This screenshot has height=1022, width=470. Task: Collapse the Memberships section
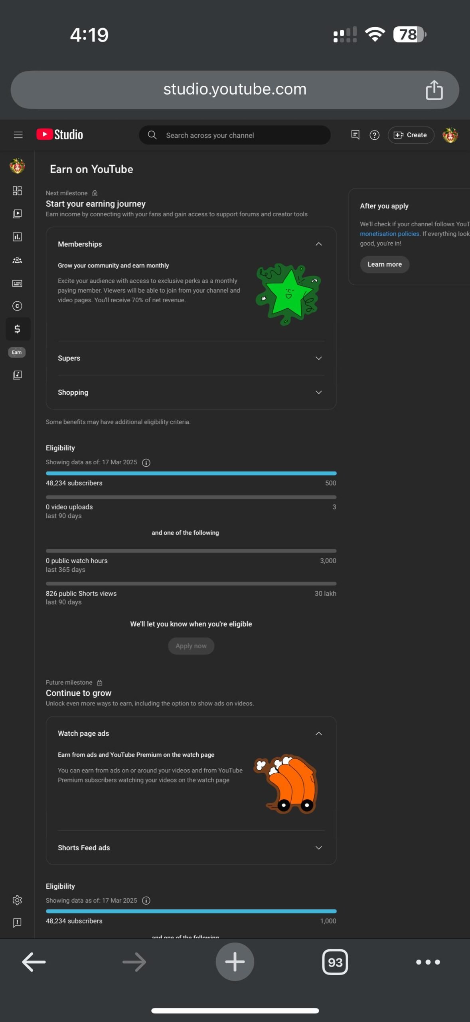point(319,244)
